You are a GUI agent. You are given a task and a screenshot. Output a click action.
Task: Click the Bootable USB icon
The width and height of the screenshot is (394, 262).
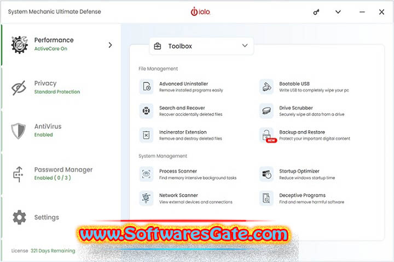266,86
